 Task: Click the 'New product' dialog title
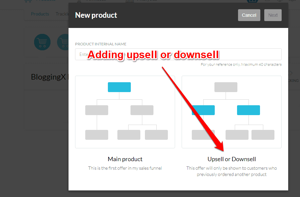tap(96, 15)
